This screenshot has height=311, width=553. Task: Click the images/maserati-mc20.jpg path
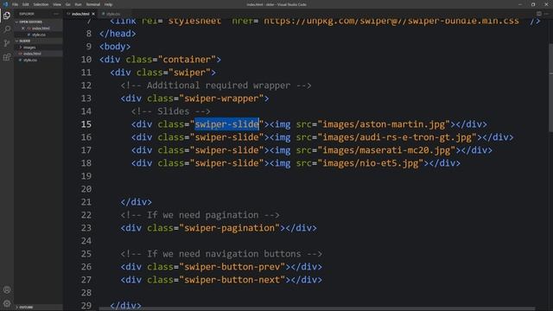[x=386, y=150]
